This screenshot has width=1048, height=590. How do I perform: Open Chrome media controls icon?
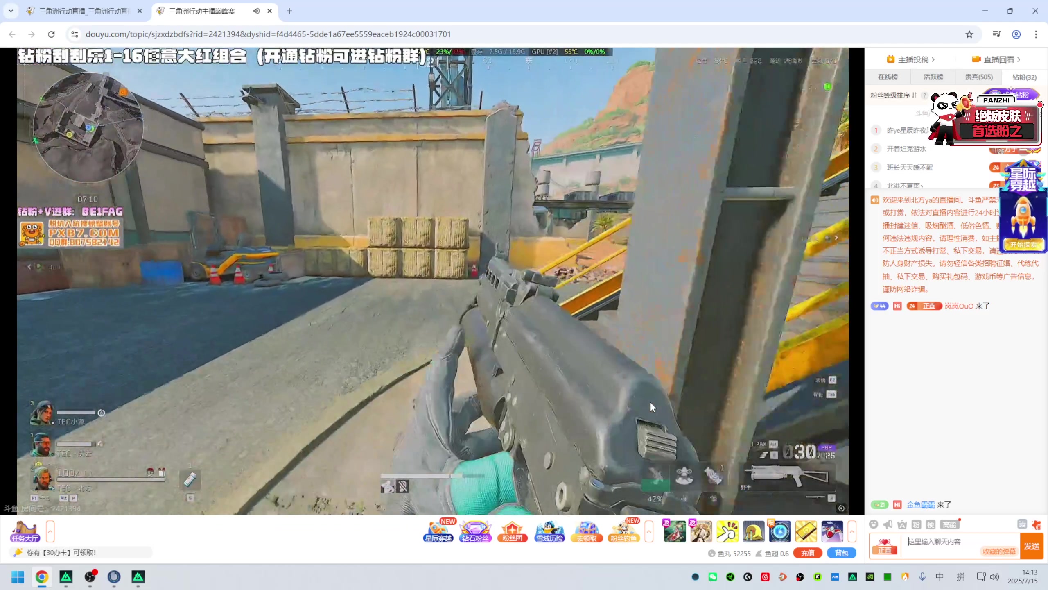tap(997, 34)
